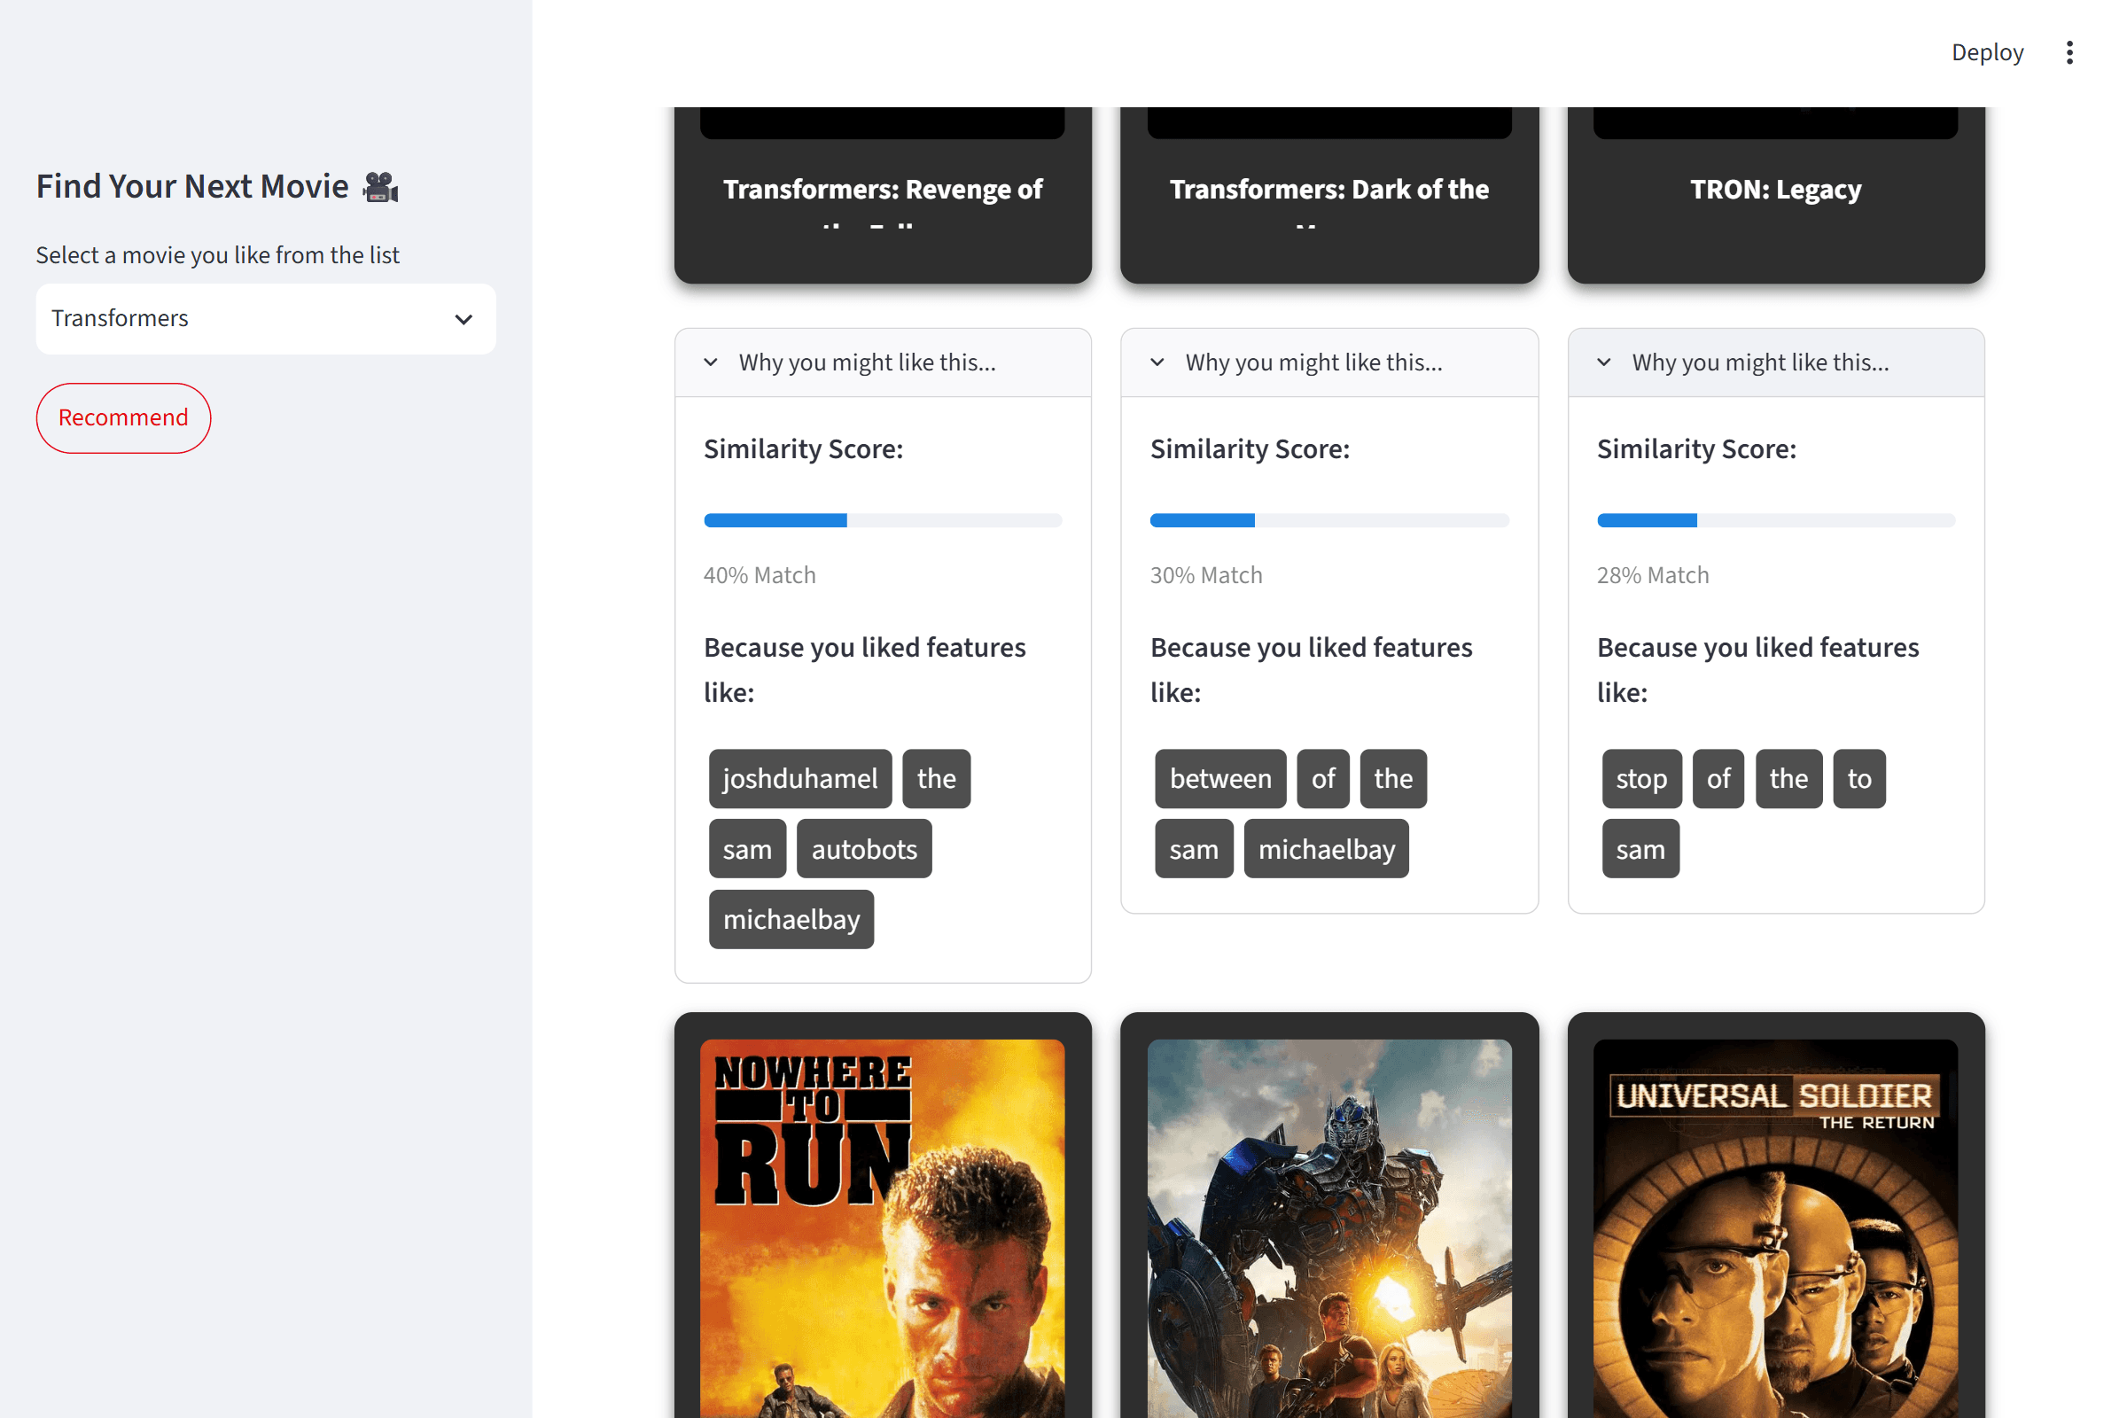Click 'sam' tag in the 40% match card
This screenshot has height=1418, width=2127.
pos(747,849)
